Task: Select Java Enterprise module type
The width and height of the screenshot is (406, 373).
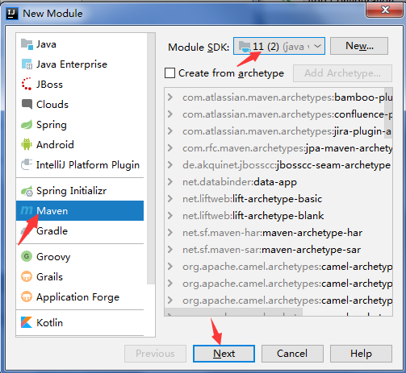Action: coord(80,64)
